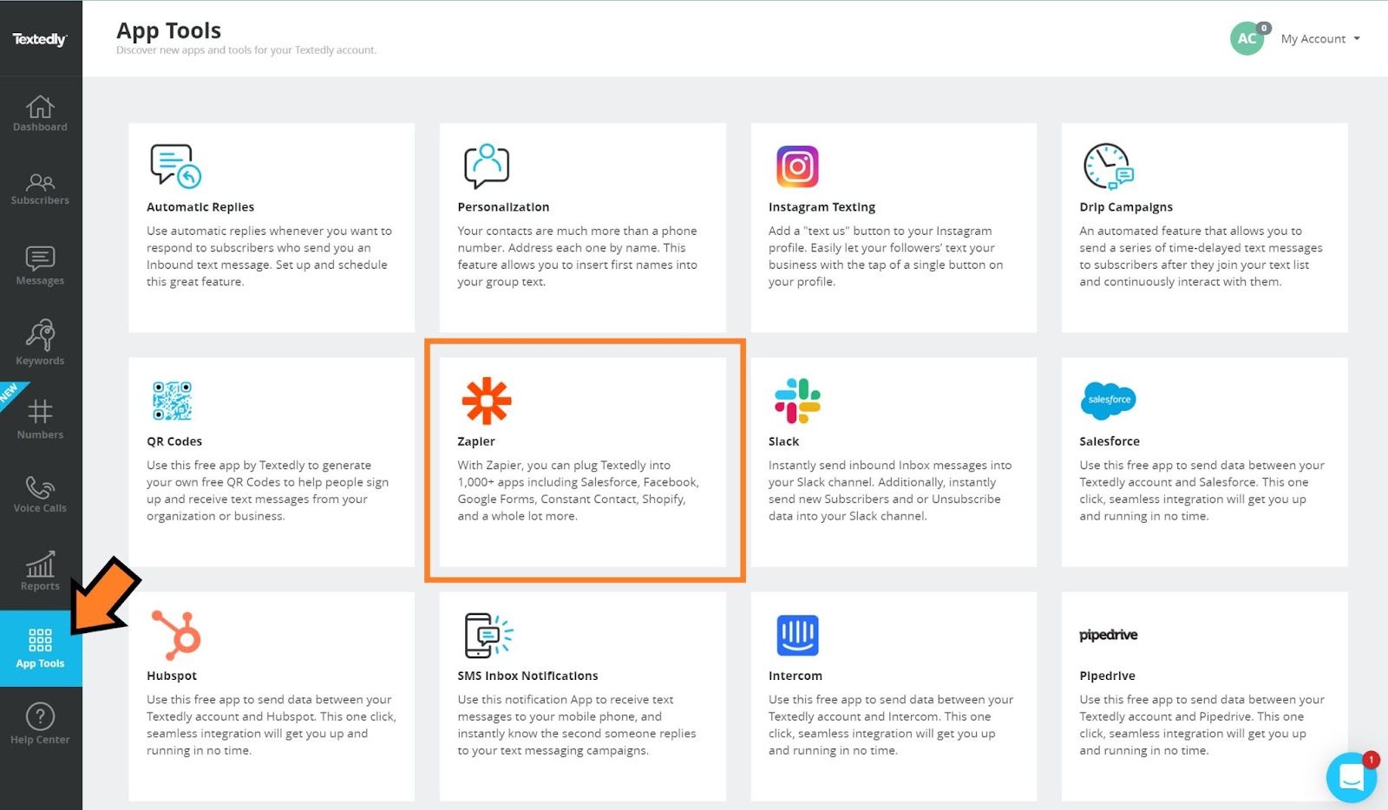Open the Help Center question icon
This screenshot has height=810, width=1388.
click(x=40, y=716)
